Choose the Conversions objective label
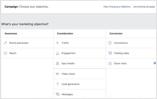Image resolution: width=157 pixels, height=99 pixels. [x=121, y=43]
